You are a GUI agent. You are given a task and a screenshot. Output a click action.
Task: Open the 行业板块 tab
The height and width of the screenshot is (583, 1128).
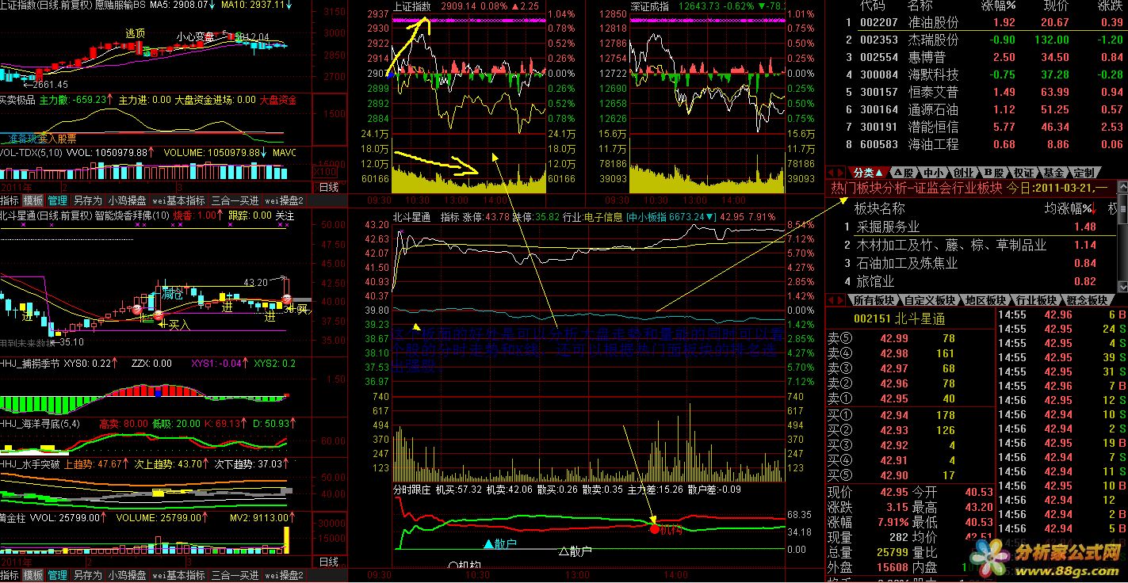(x=1037, y=300)
